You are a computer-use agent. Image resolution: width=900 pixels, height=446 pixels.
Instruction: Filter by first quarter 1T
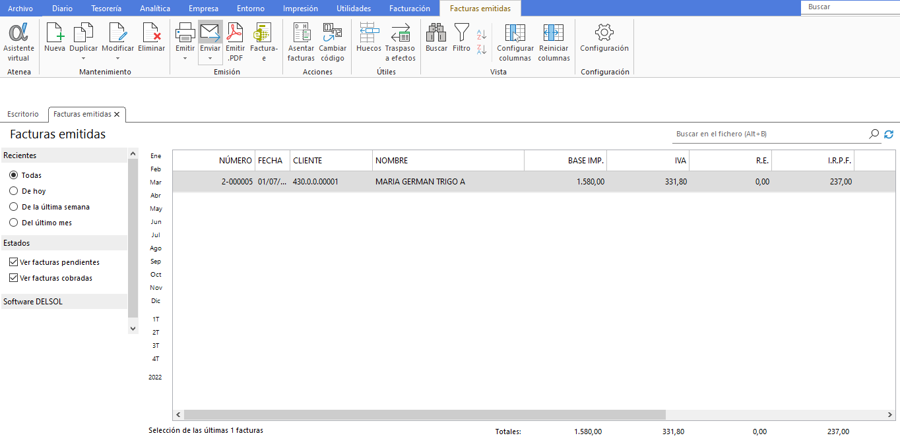pos(156,320)
